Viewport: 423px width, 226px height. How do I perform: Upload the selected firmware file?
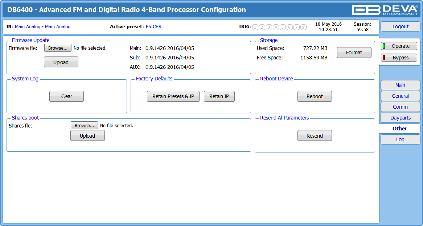click(x=61, y=62)
